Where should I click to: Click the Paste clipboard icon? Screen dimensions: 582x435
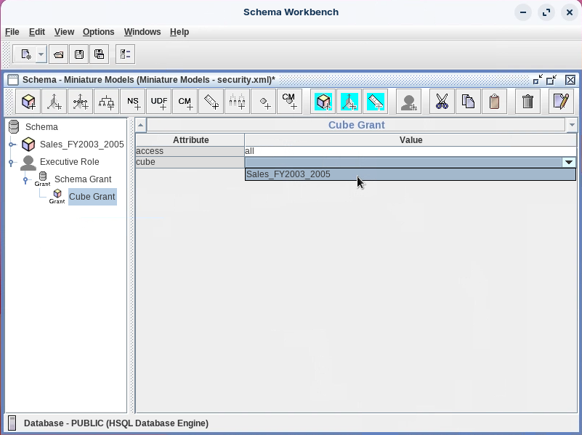pyautogui.click(x=494, y=101)
